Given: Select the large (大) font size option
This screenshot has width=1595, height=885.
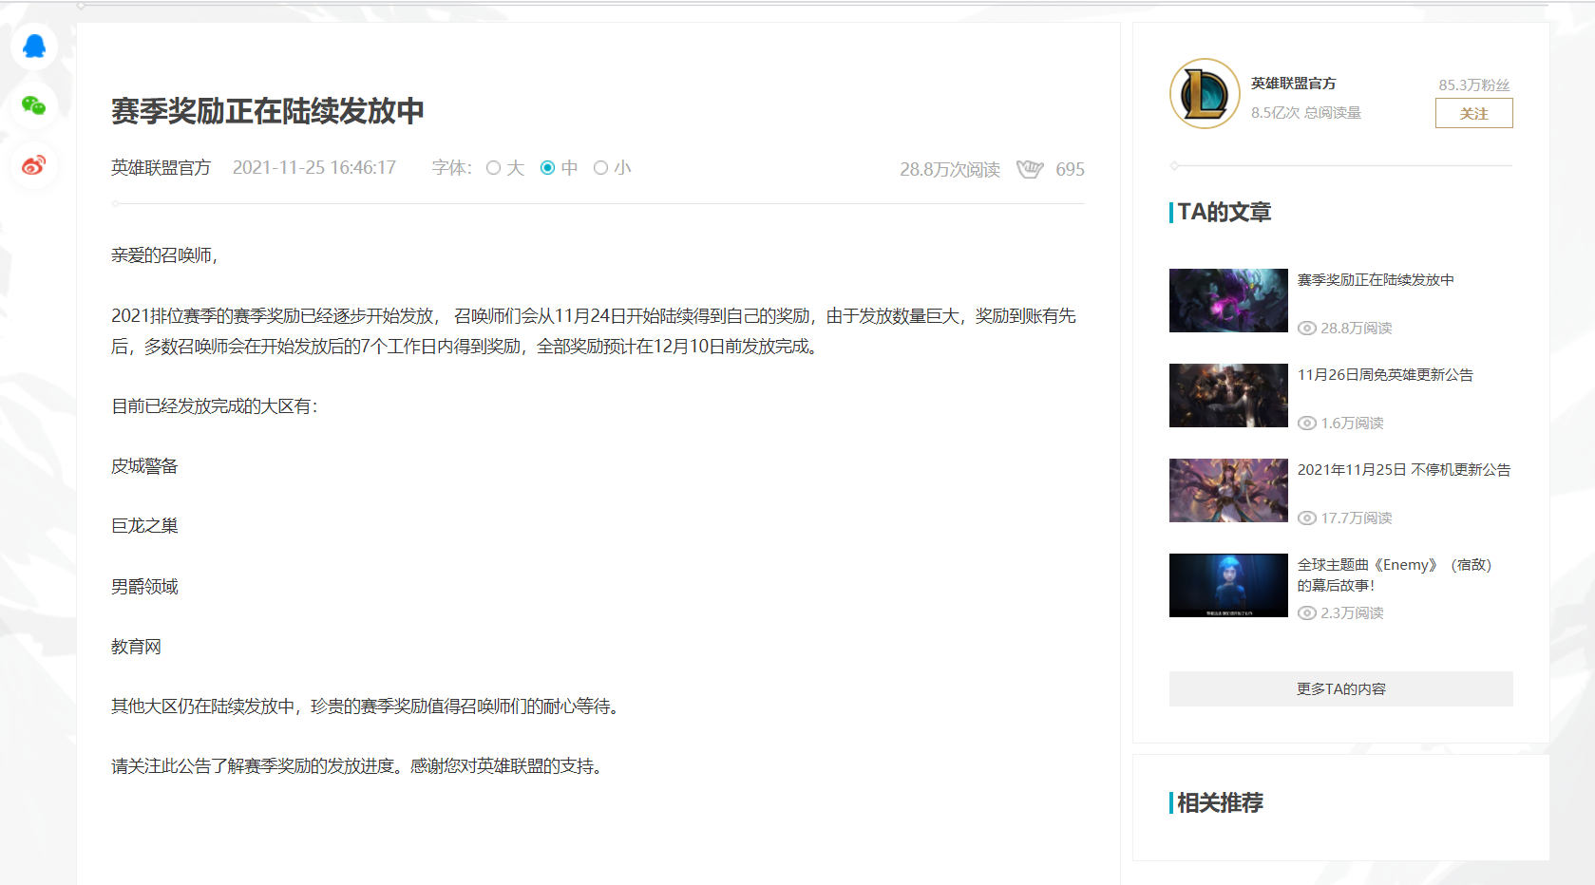Looking at the screenshot, I should pyautogui.click(x=494, y=168).
